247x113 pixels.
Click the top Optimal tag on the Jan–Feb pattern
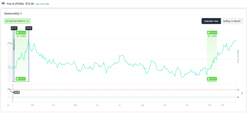[x=21, y=33]
